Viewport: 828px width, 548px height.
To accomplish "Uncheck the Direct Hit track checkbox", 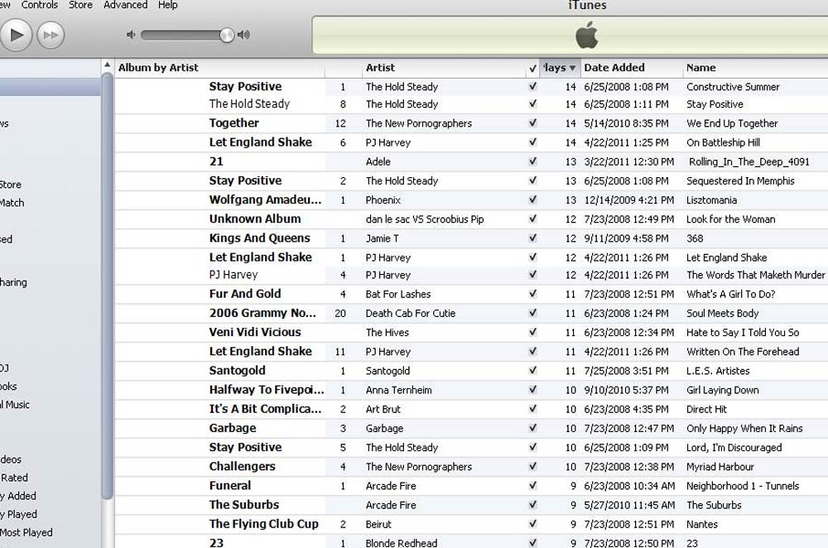I will click(x=532, y=409).
